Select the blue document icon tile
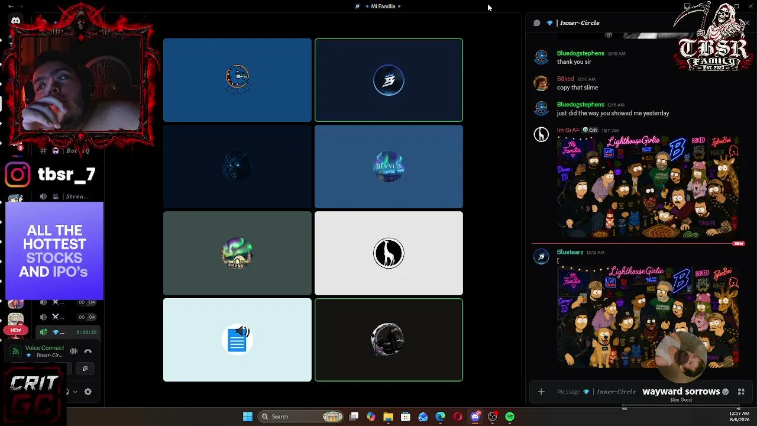 [x=237, y=340]
